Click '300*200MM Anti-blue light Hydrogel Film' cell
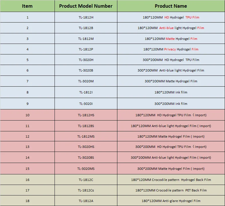225x206 pixels. (x=171, y=70)
